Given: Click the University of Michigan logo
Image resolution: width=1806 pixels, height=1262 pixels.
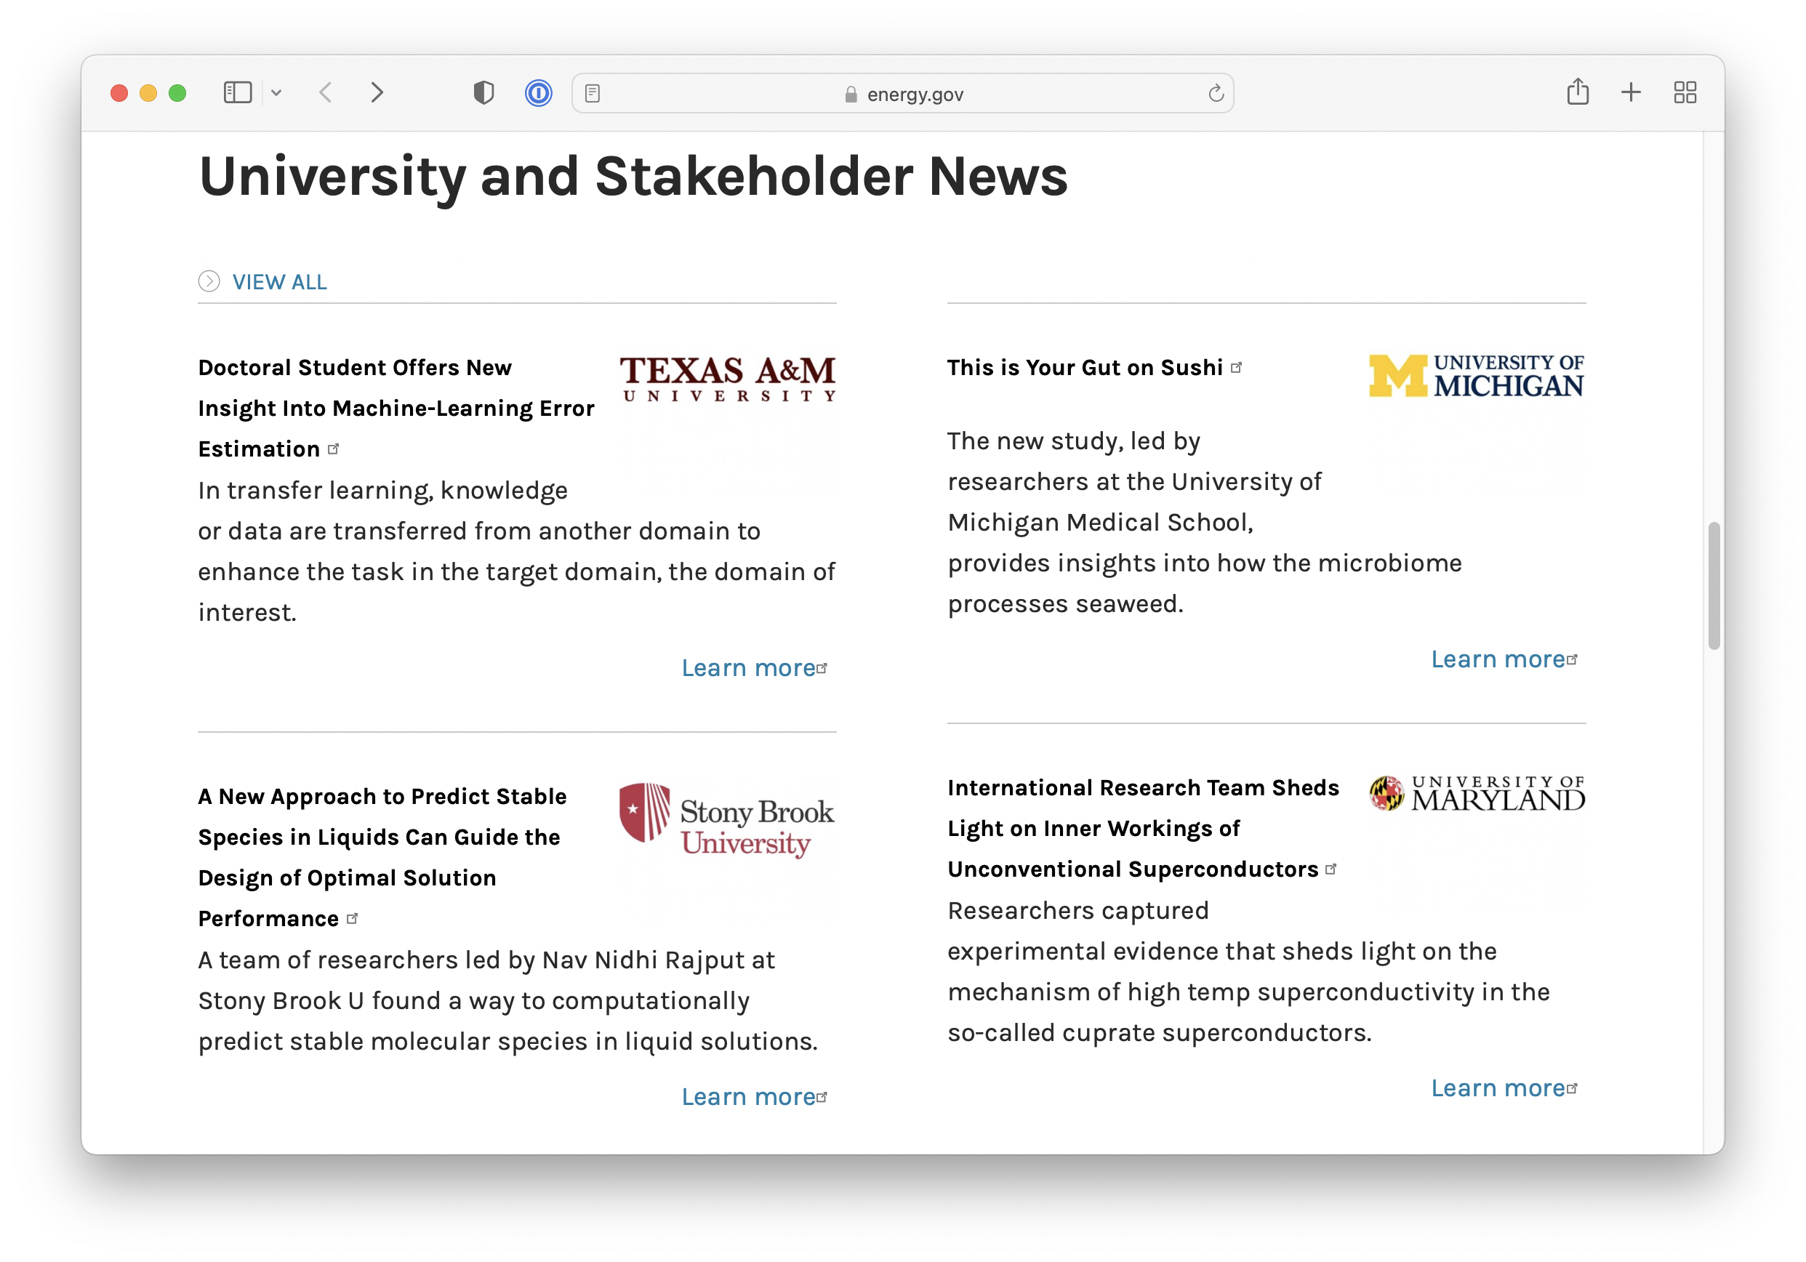Looking at the screenshot, I should (1476, 376).
